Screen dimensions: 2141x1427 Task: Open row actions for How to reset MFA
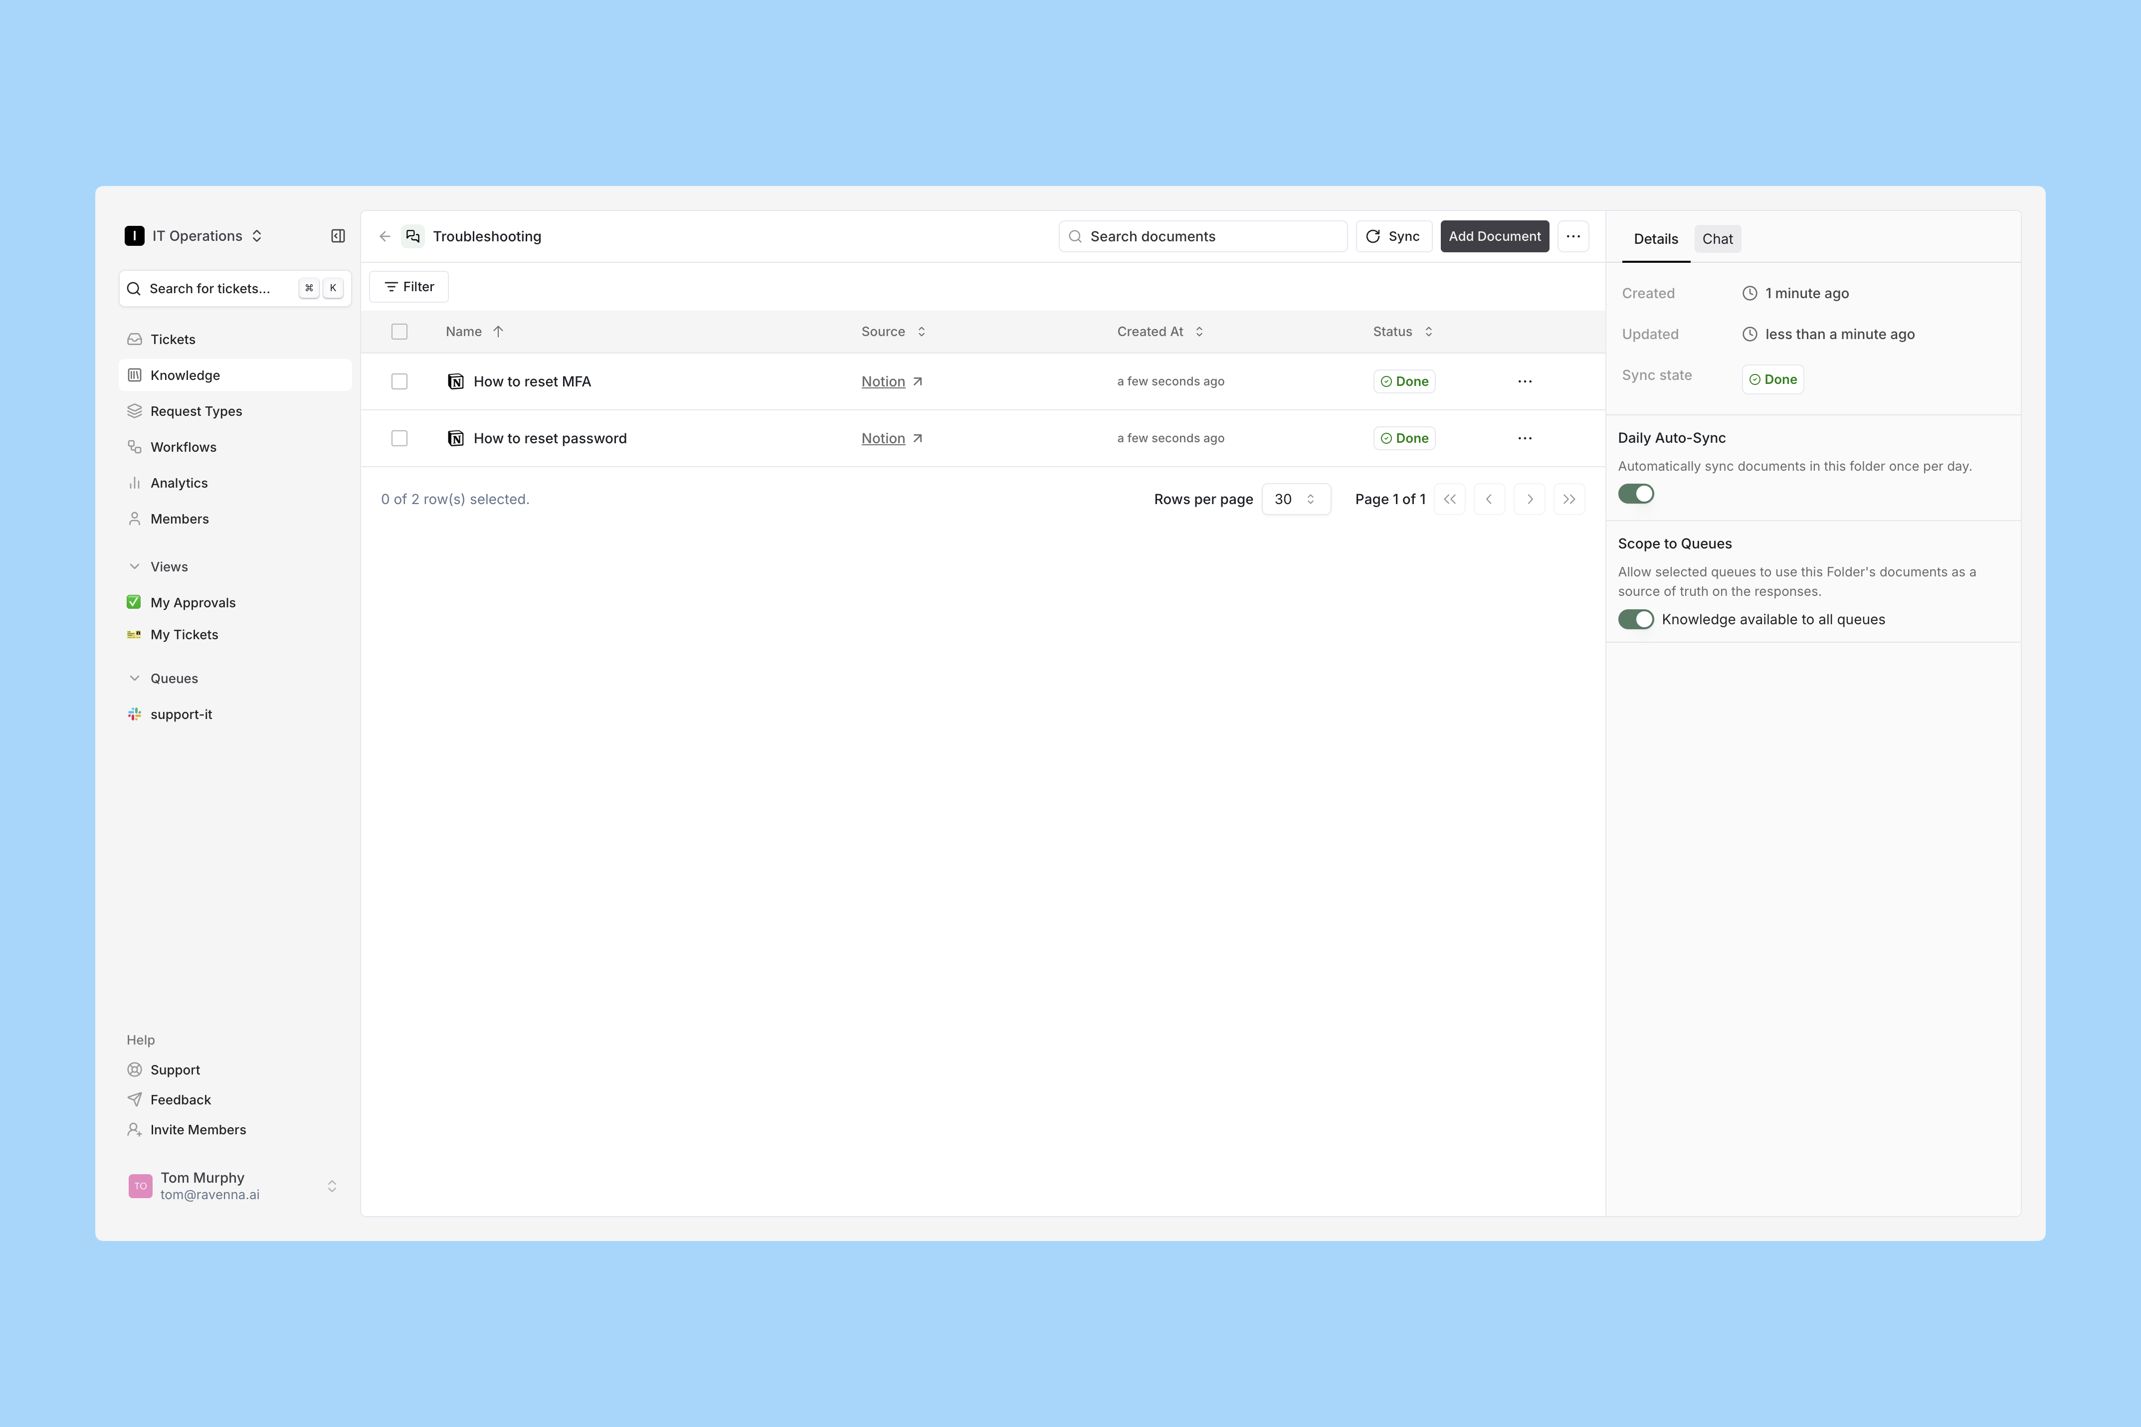pyautogui.click(x=1525, y=381)
